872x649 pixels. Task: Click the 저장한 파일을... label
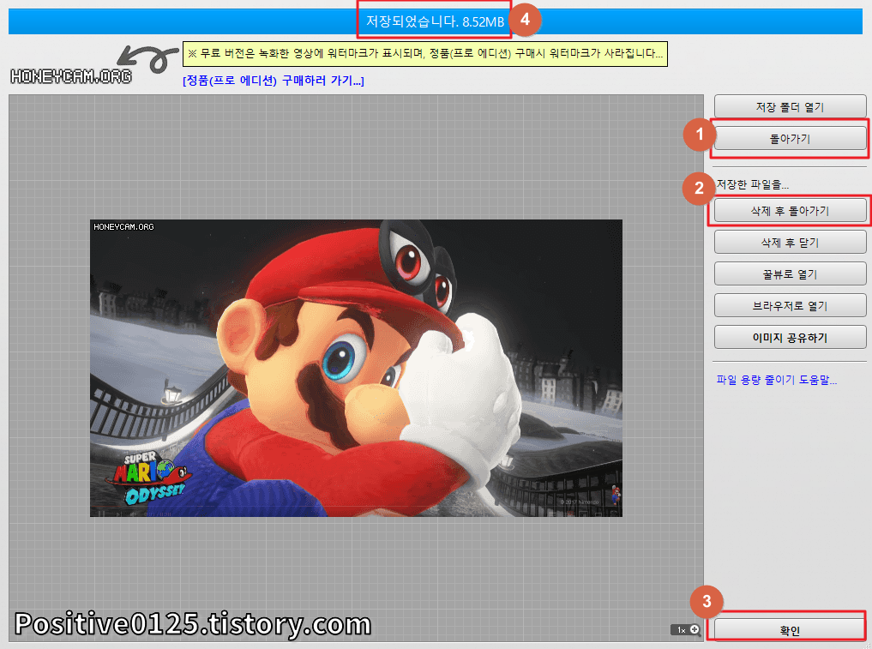(753, 184)
